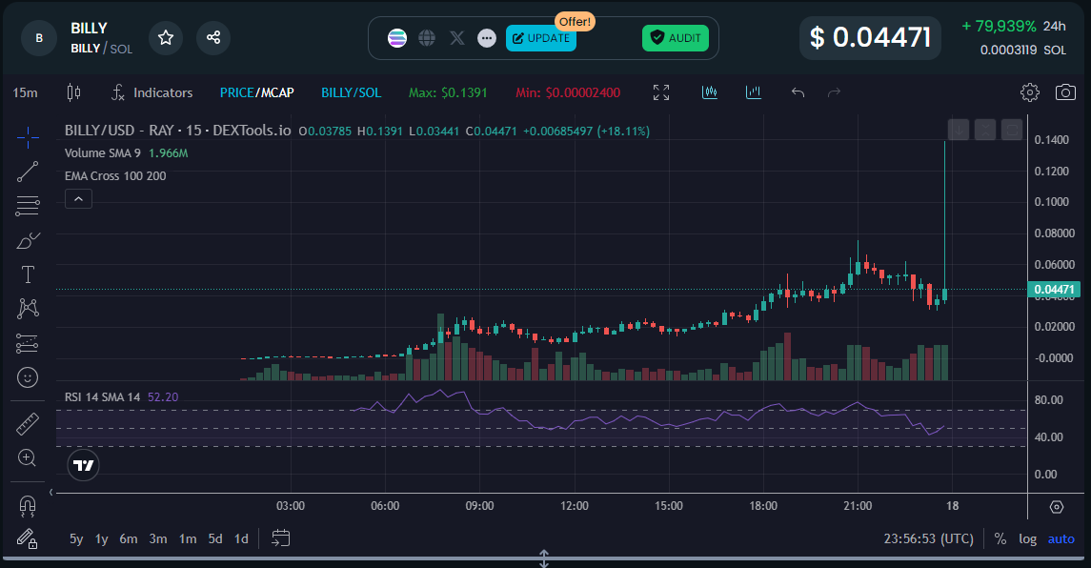Open the Solana chain explorer icon
The image size is (1091, 568).
(x=397, y=38)
